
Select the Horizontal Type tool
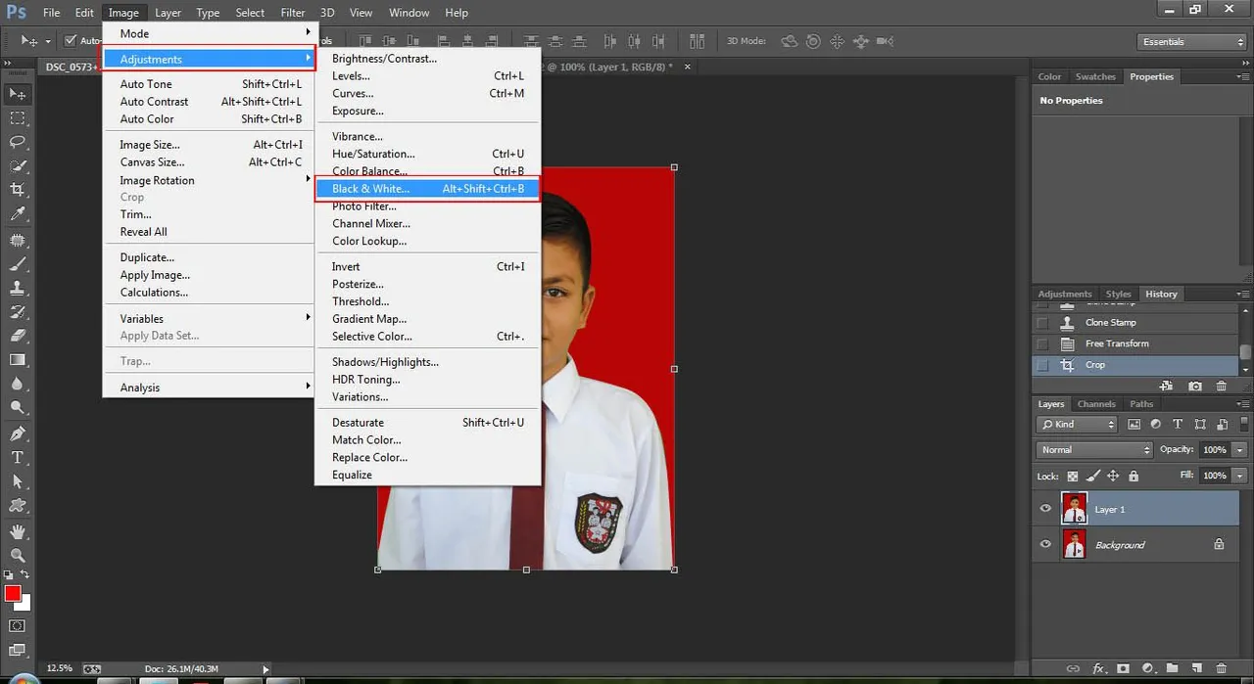[18, 457]
